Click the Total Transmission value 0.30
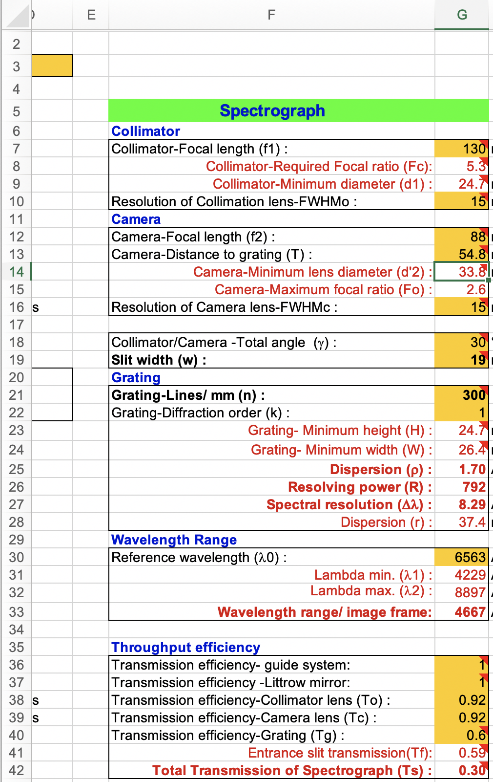The image size is (493, 782). coord(461,770)
